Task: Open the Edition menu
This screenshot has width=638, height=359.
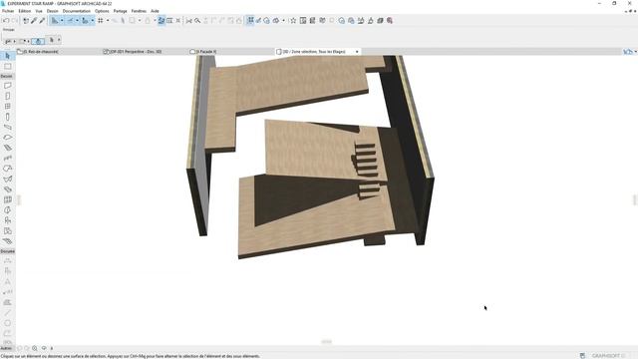Action: point(24,11)
